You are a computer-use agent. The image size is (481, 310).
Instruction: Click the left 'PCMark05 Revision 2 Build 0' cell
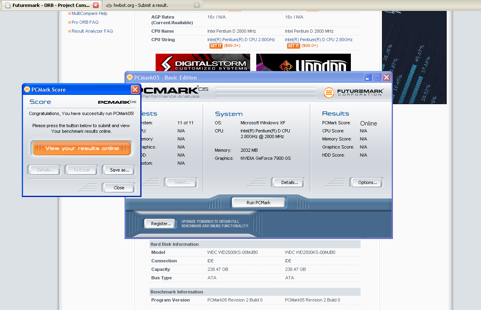(235, 300)
